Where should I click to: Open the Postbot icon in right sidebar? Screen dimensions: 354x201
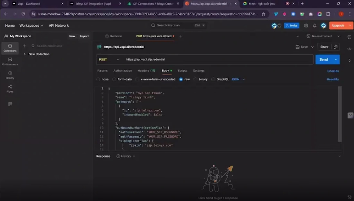coord(350,115)
